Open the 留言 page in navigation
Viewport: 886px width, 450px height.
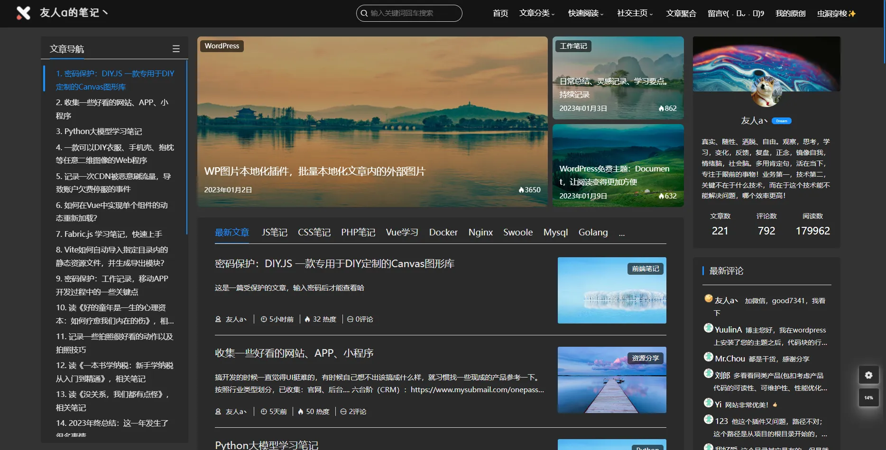[736, 13]
